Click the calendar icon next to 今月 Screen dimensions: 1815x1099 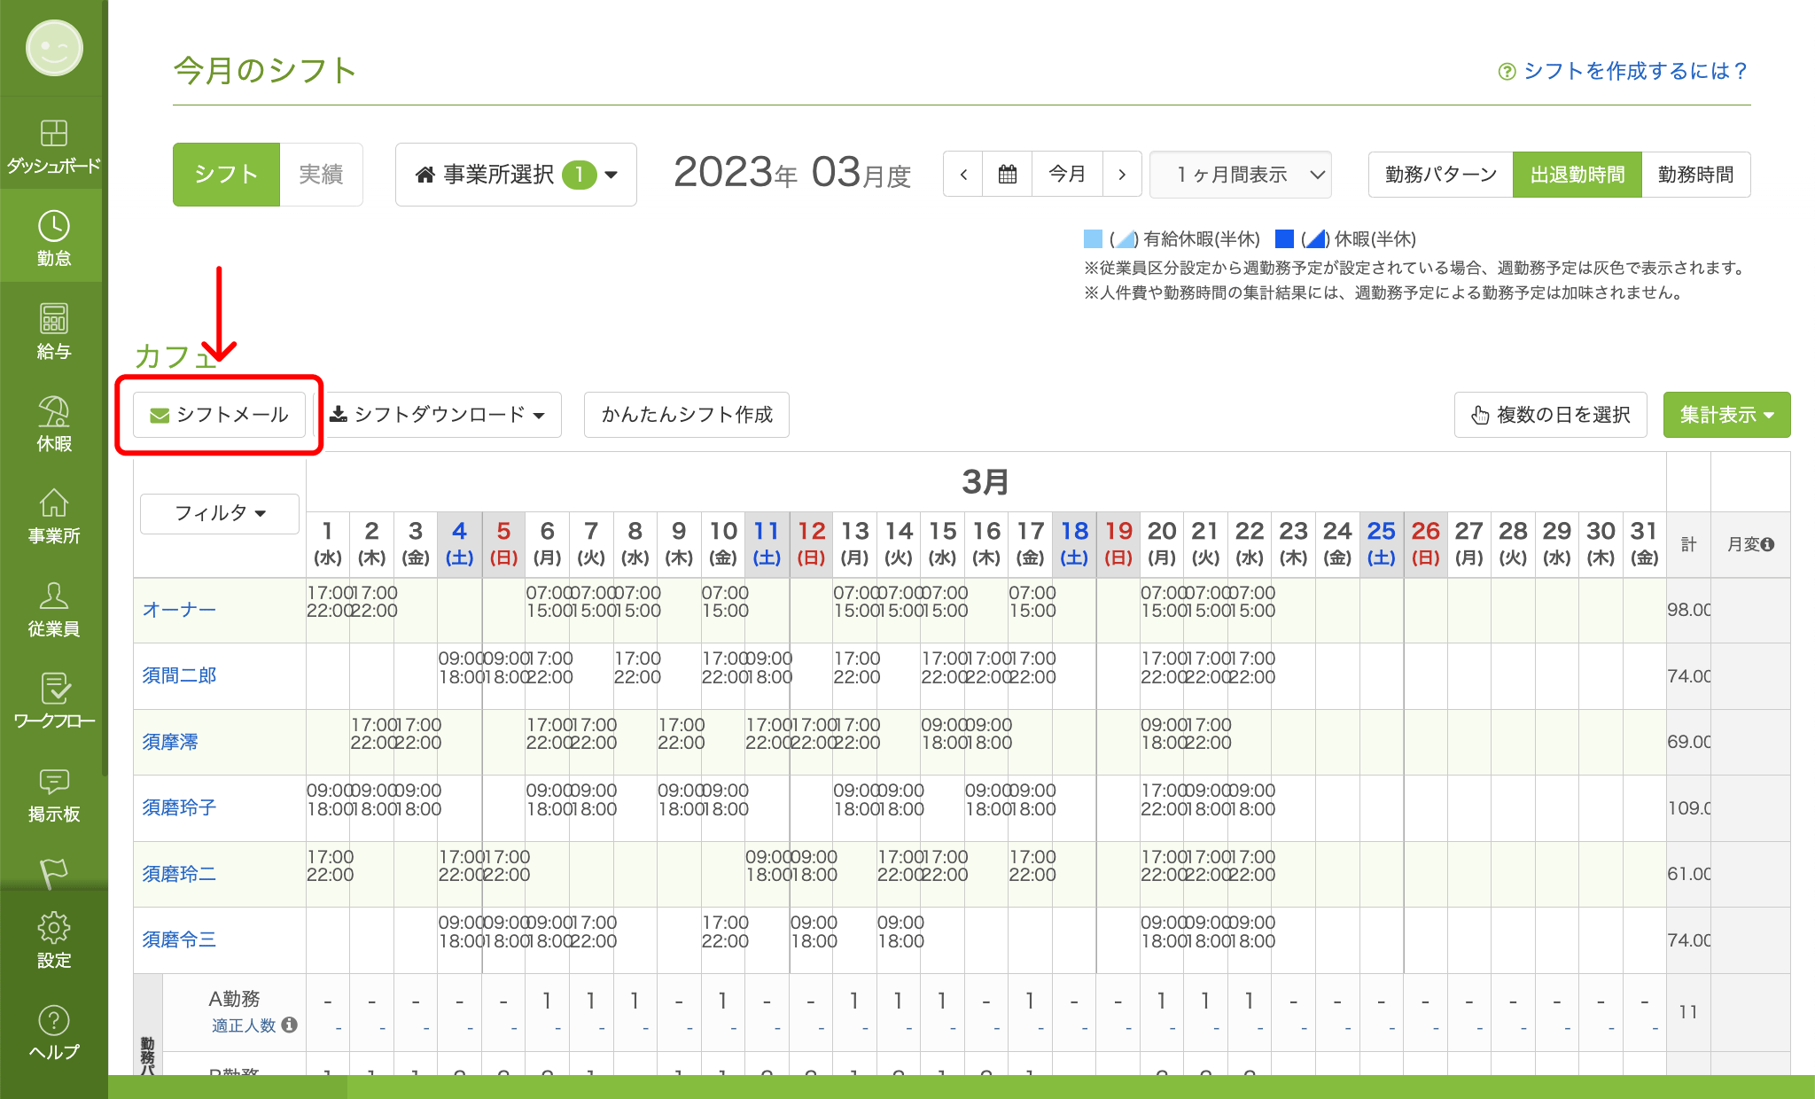(x=1008, y=175)
